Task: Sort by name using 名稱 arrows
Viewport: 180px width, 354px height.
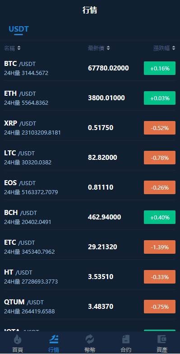Action: click(x=19, y=48)
